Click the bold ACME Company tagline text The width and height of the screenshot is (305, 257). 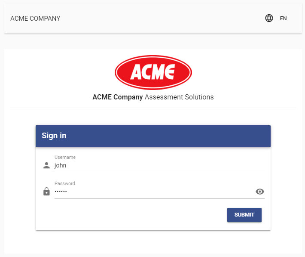[118, 97]
